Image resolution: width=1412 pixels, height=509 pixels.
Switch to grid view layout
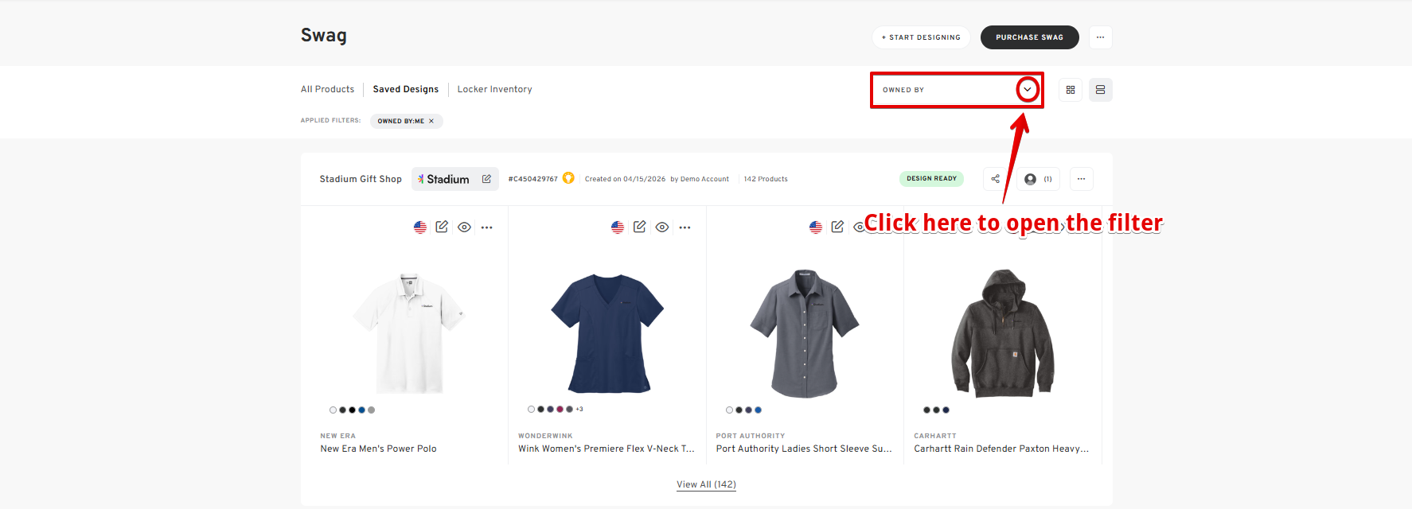coord(1071,90)
